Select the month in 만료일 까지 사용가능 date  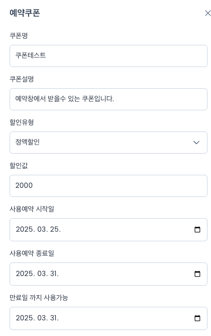click(42, 318)
